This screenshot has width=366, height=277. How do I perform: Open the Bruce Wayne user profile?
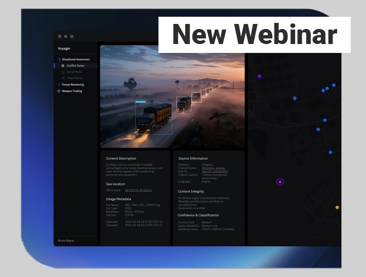tap(66, 241)
